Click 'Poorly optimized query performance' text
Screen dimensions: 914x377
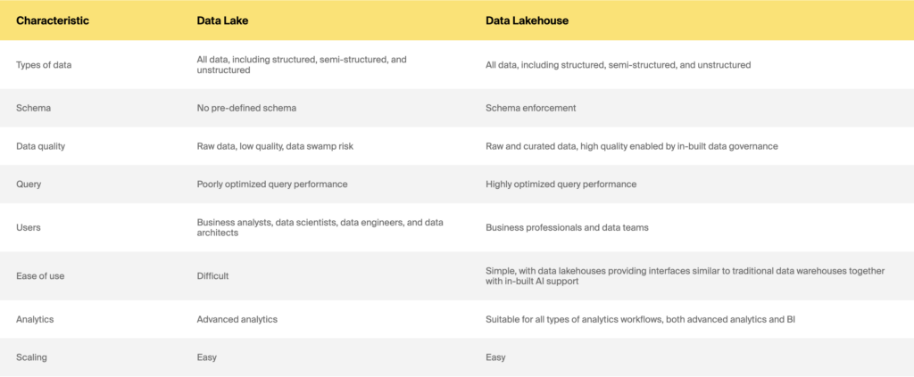click(x=272, y=184)
